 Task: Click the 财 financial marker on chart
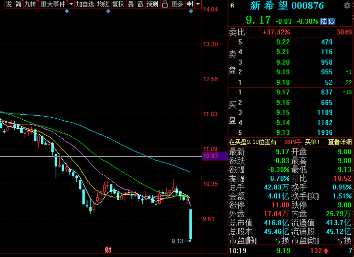(108, 249)
